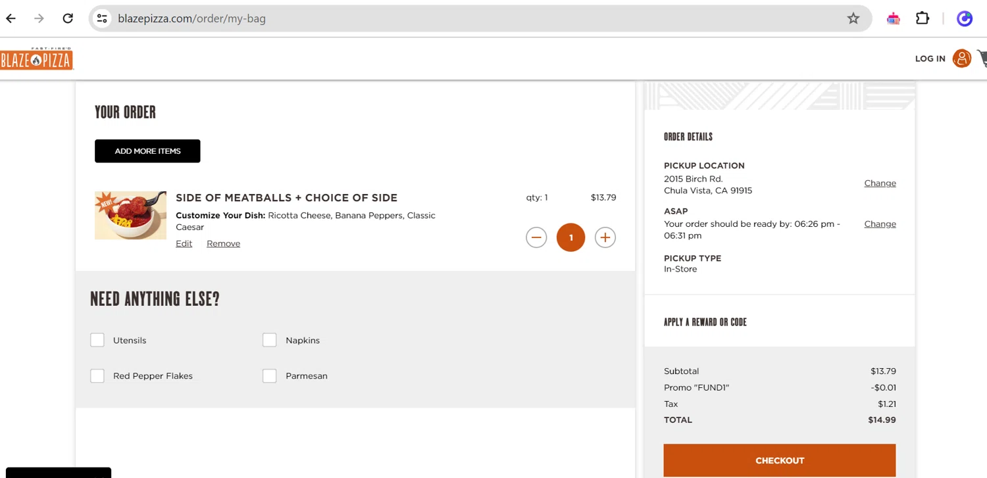Screen dimensions: 987x478
Task: Click the orange quantity 1 circle
Action: [570, 237]
